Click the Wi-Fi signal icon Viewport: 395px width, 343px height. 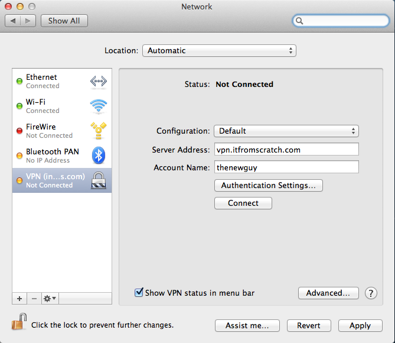click(99, 106)
